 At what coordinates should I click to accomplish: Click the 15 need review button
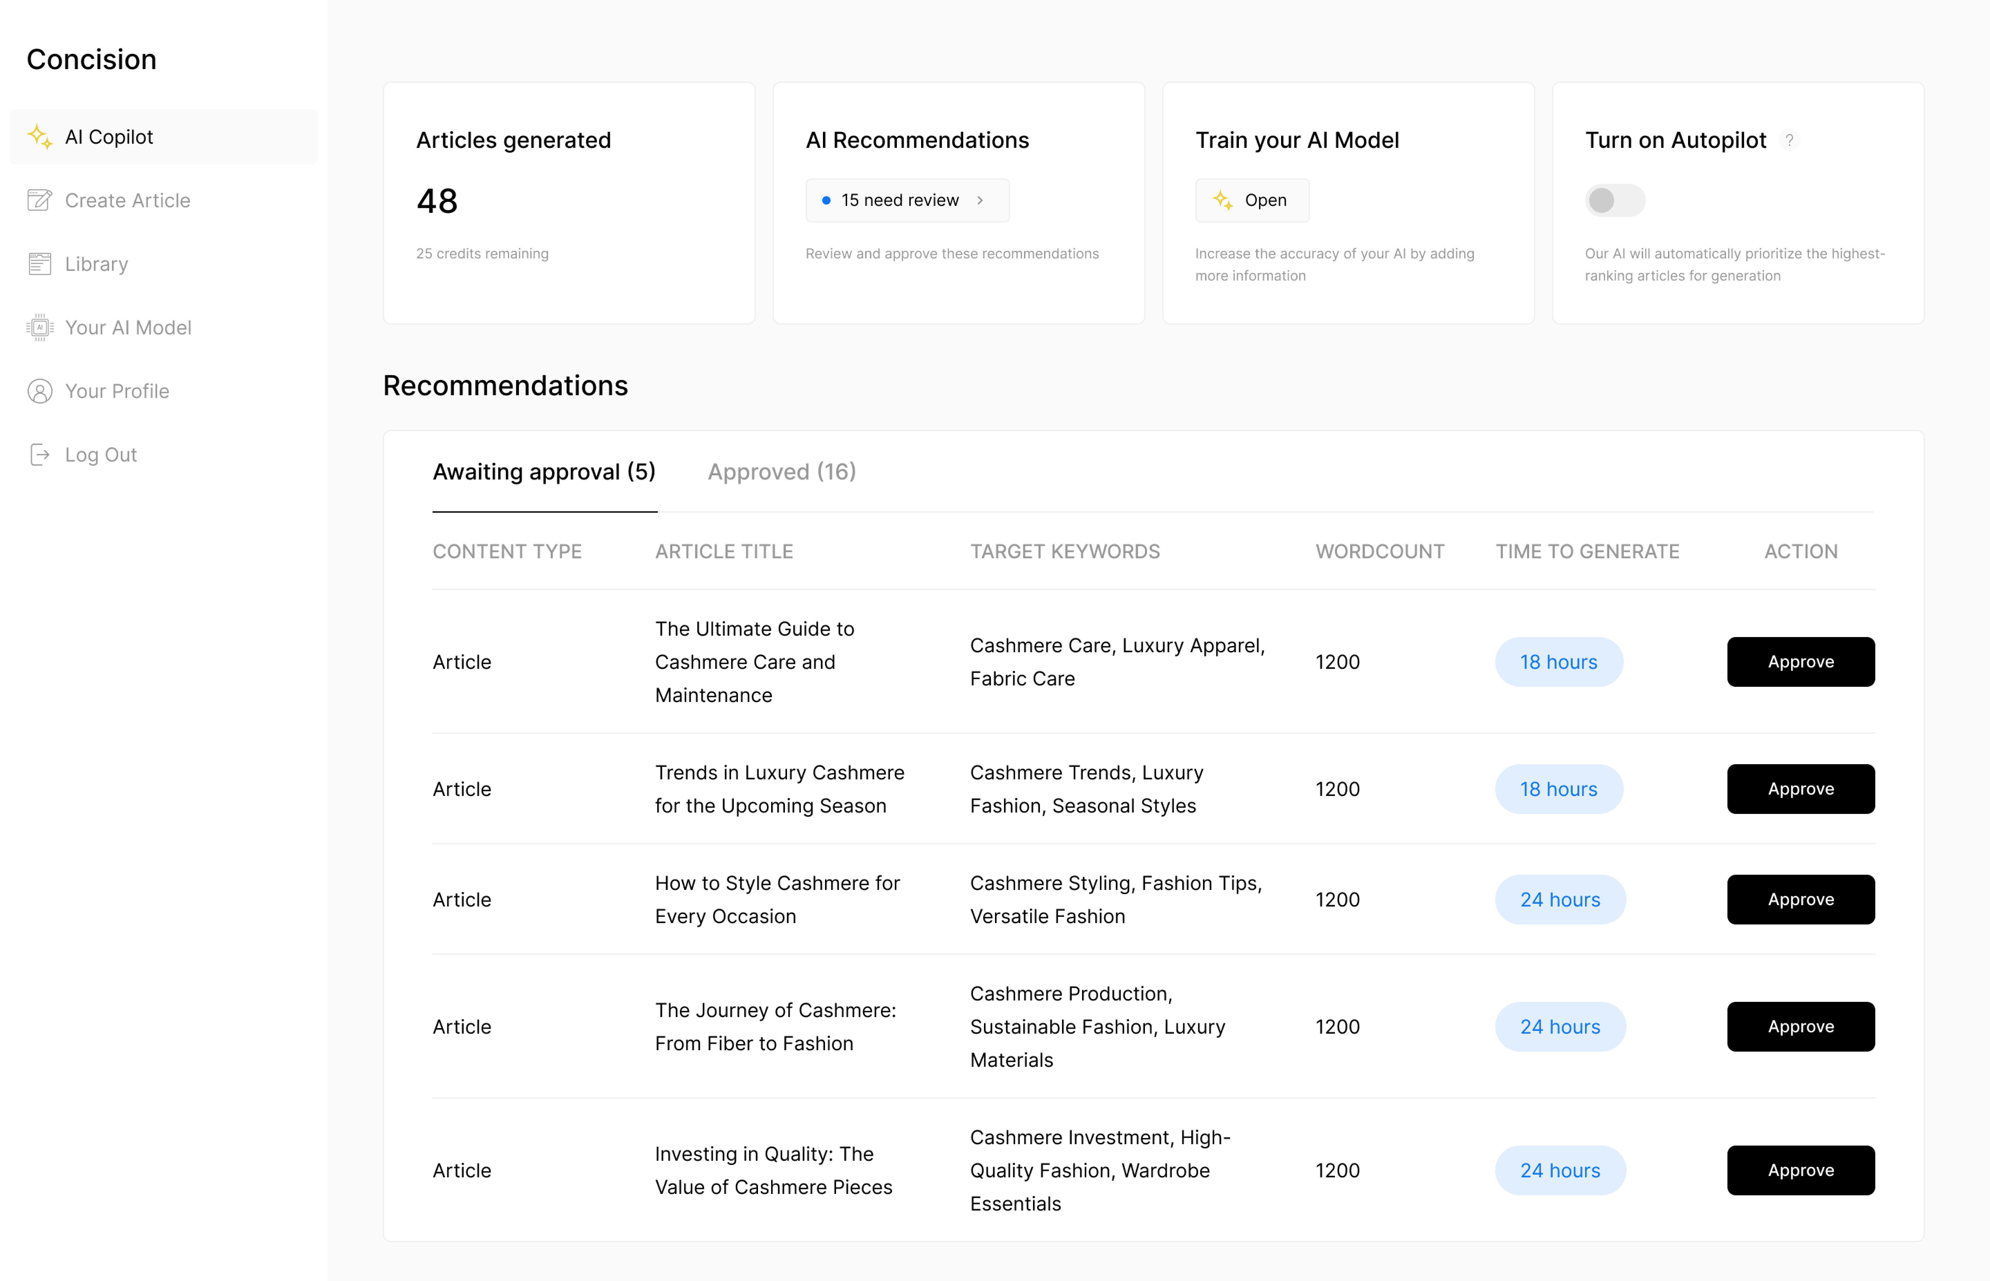(907, 200)
